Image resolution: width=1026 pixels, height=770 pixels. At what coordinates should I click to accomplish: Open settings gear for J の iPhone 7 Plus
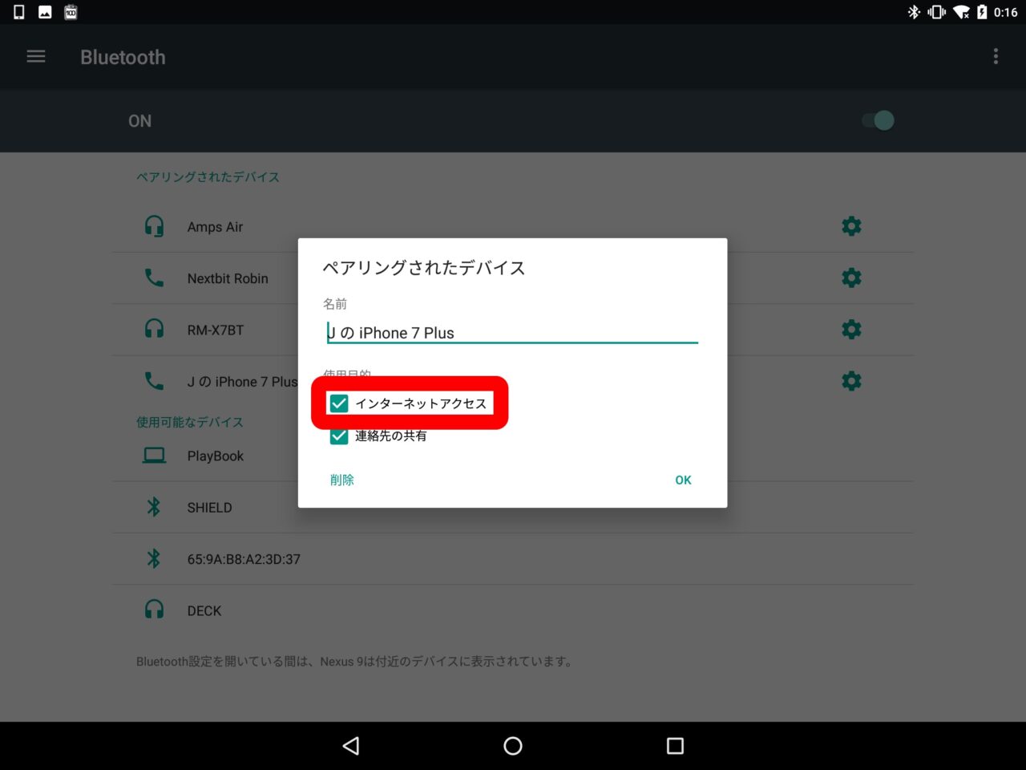851,381
